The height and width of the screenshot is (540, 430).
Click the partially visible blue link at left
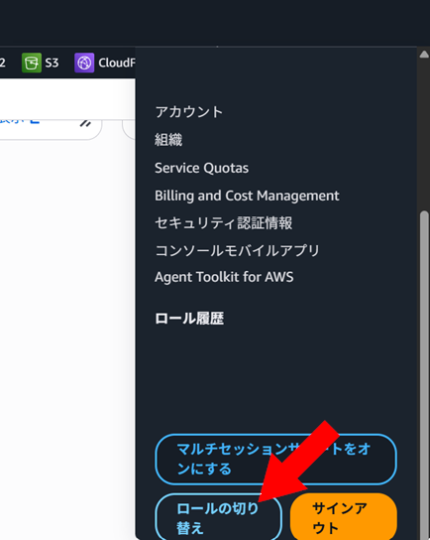20,121
